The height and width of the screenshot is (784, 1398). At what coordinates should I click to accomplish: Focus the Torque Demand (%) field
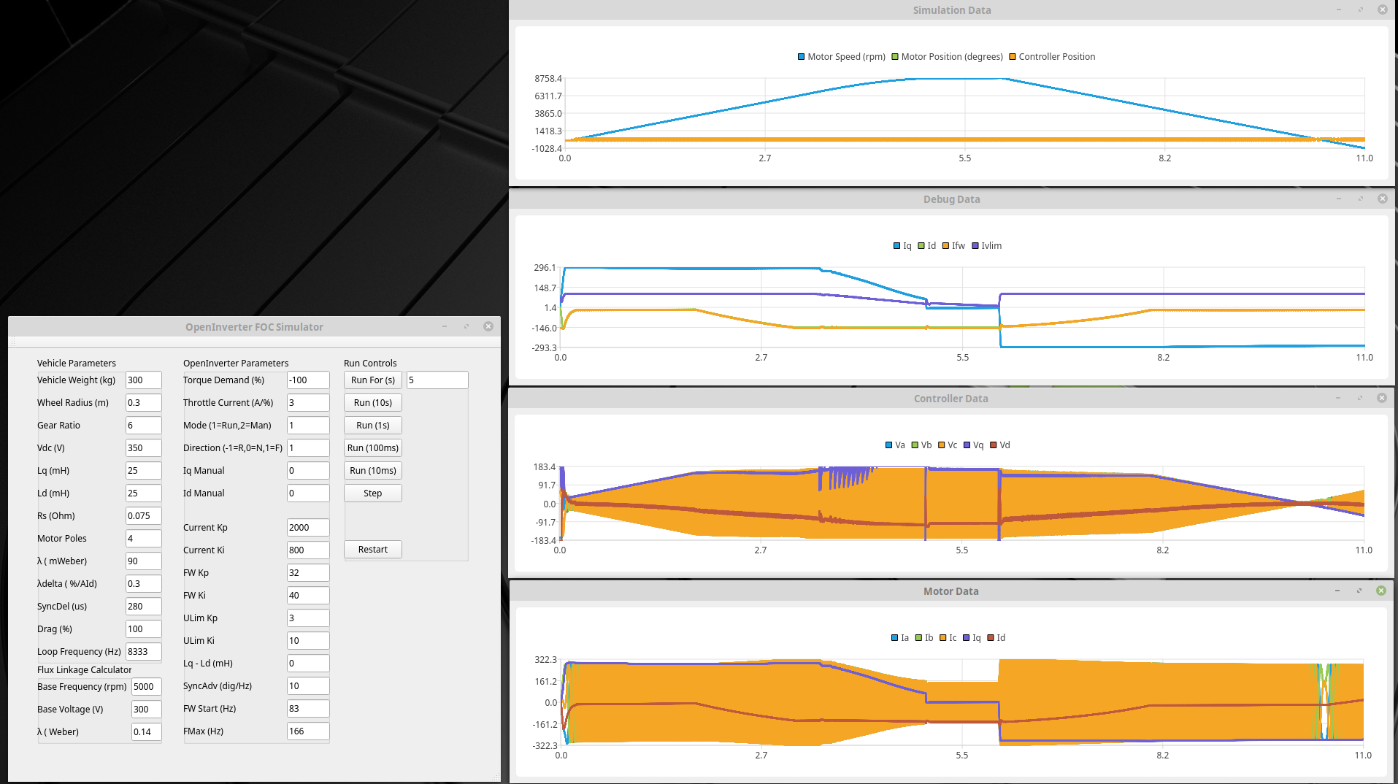307,380
